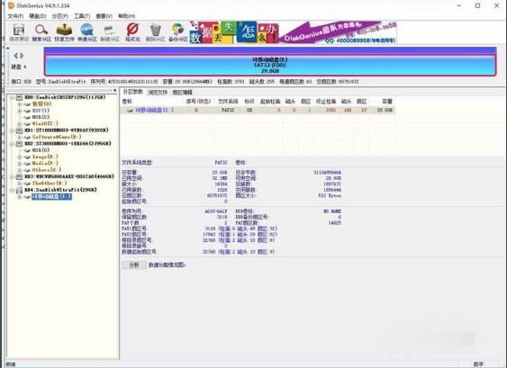
Task: Expand the Win10(C:) partition node
Action: pyautogui.click(x=20, y=124)
